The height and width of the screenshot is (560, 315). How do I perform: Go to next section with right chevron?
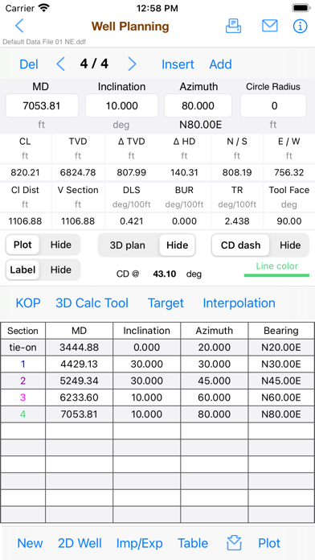132,64
